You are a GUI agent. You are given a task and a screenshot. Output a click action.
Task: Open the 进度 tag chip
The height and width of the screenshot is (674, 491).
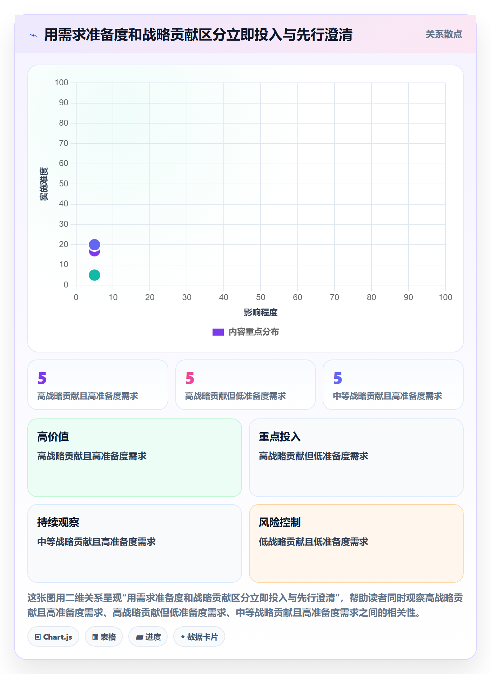tap(148, 637)
